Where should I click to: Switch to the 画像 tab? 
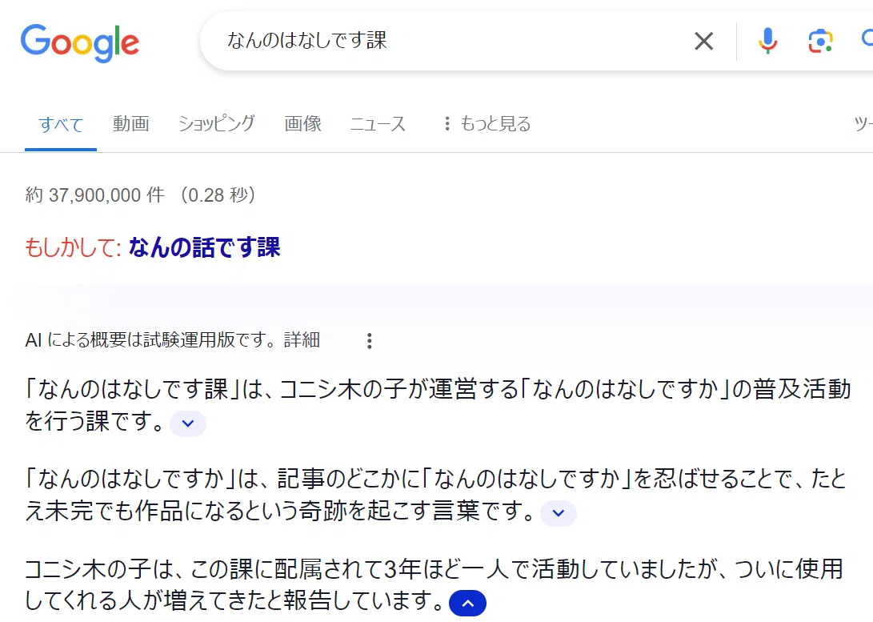tap(303, 123)
